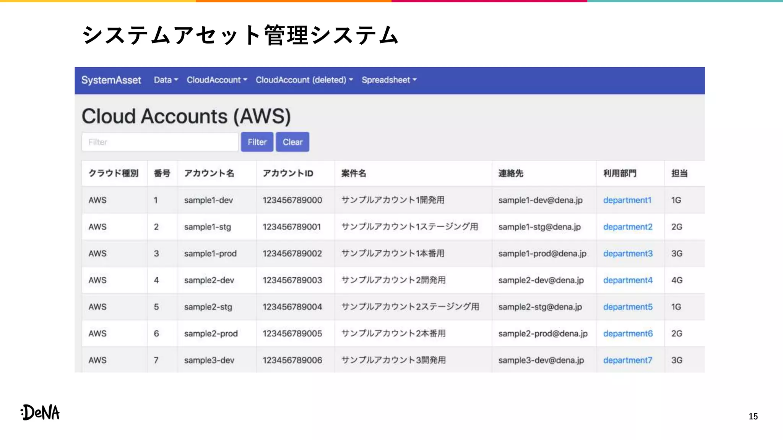783x440 pixels.
Task: Follow the department7 link
Action: (x=627, y=360)
